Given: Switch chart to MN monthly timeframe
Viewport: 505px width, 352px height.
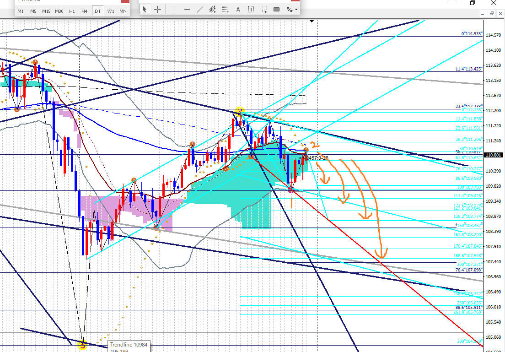Looking at the screenshot, I should 123,11.
